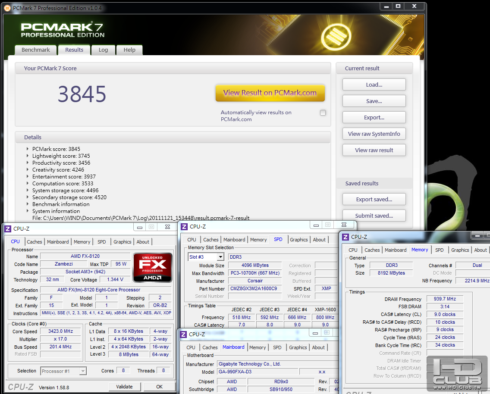Screen dimensions: 490x394
Task: Click the Core Voltage 1.344 V value
Action: tap(115, 279)
